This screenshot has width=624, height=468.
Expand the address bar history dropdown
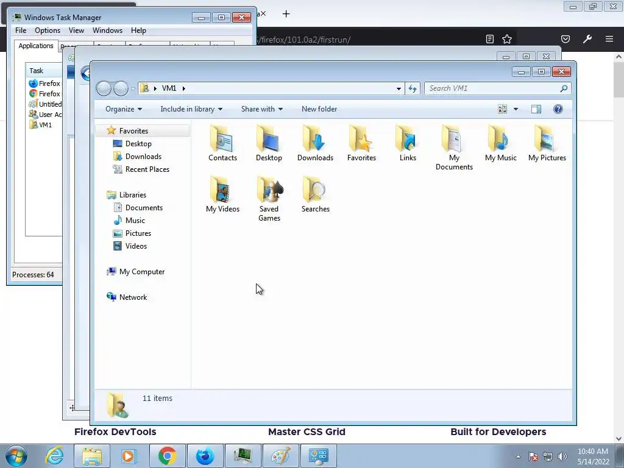tap(399, 88)
